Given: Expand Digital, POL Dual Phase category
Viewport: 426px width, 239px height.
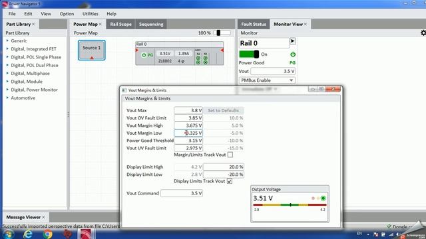Looking at the screenshot, I should point(7,65).
